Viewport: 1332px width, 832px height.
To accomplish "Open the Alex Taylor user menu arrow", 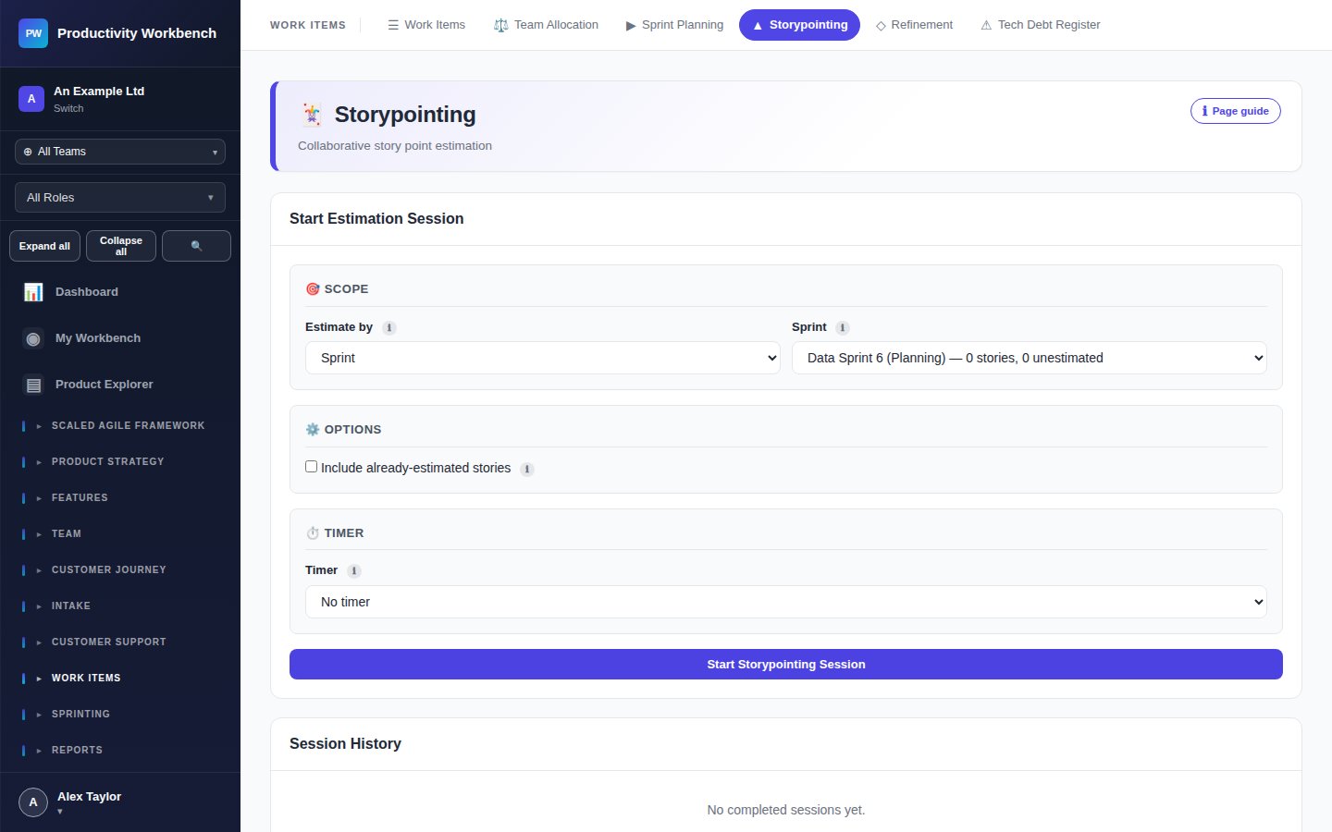I will pos(60,812).
